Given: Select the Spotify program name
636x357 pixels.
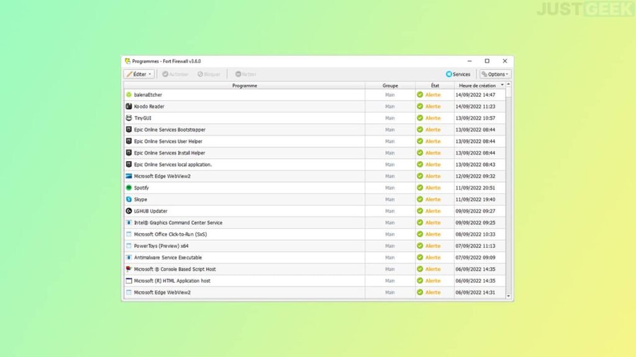Looking at the screenshot, I should coord(142,188).
